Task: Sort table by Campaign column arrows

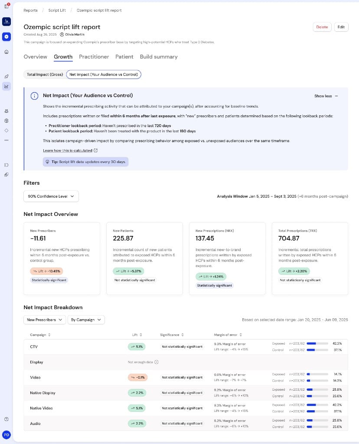Action: coord(49,335)
